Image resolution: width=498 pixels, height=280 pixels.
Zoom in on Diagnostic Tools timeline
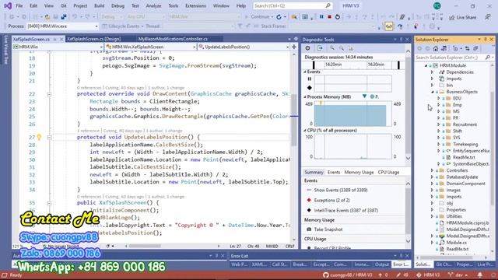[332, 48]
